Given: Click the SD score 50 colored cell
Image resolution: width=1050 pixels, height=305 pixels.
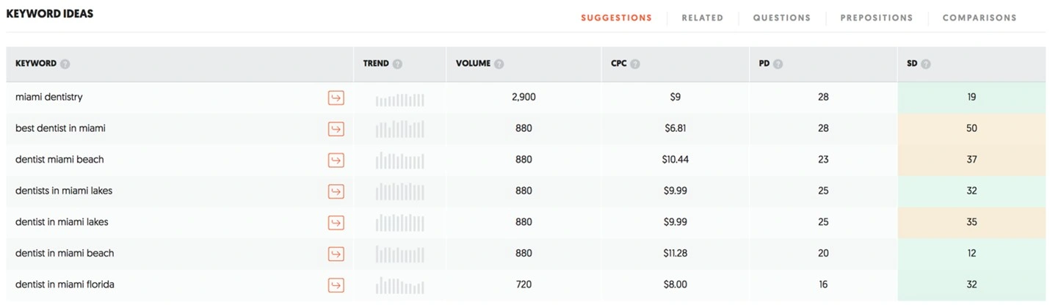Looking at the screenshot, I should click(x=971, y=128).
